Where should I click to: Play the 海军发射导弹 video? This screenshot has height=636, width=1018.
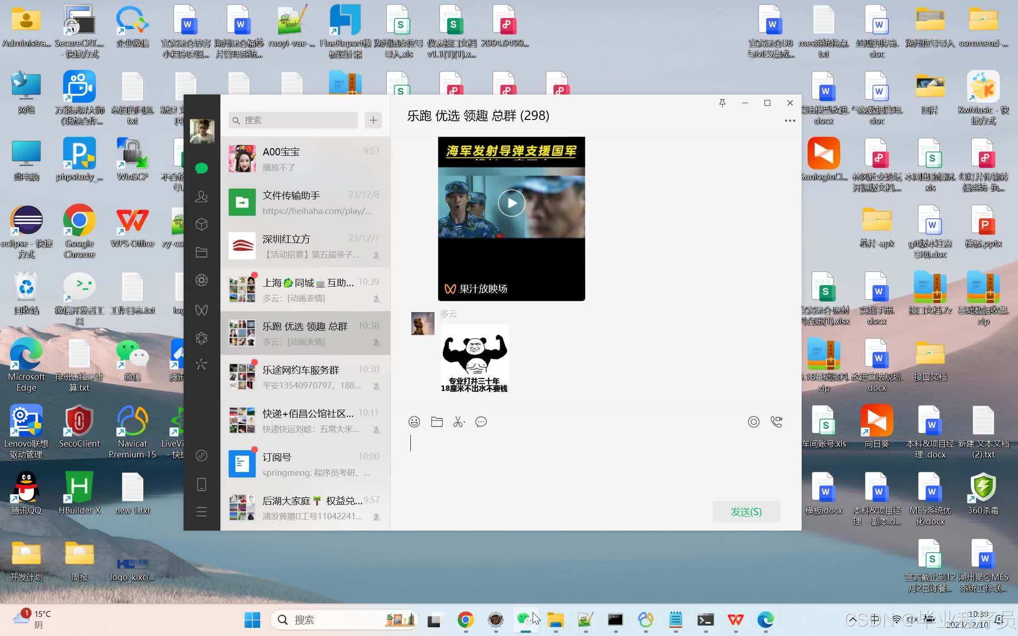point(511,203)
